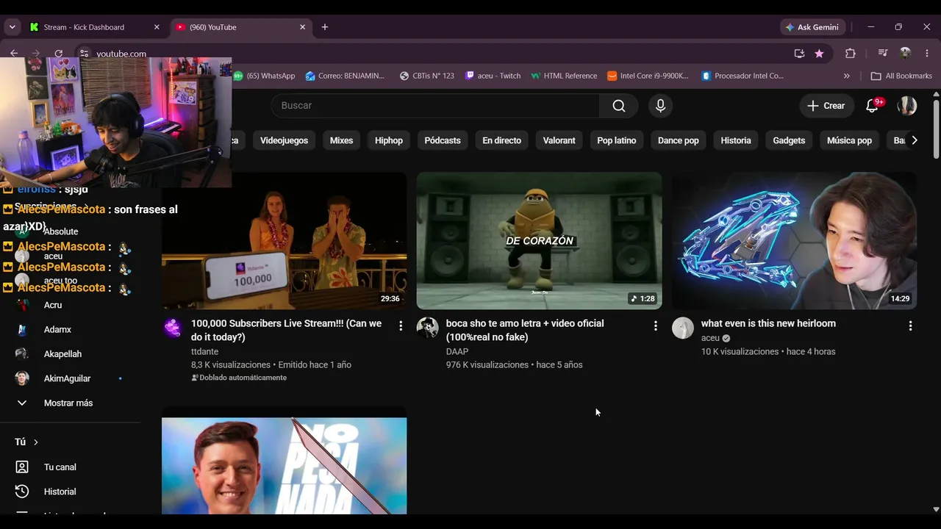Open the HTML Reference bookmark

click(x=564, y=76)
